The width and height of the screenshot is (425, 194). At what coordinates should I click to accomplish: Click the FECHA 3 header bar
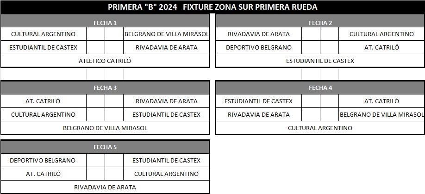click(x=105, y=88)
